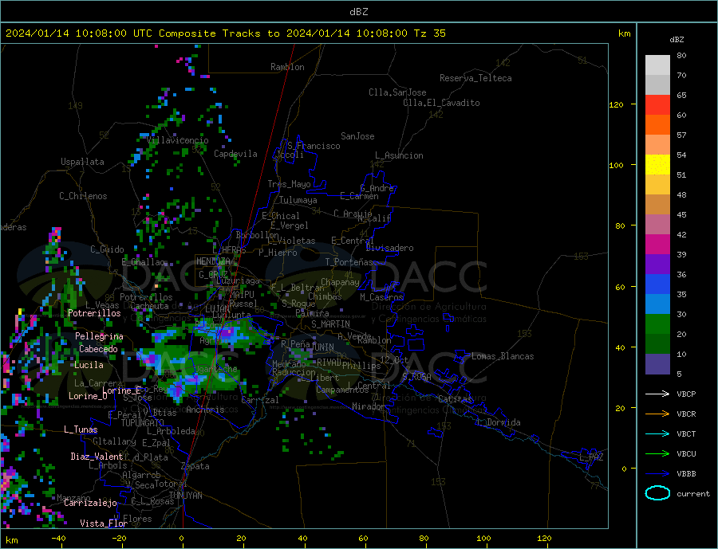The width and height of the screenshot is (718, 549).
Task: Select the light blue 30-35 dBZ swatch
Action: (x=657, y=304)
